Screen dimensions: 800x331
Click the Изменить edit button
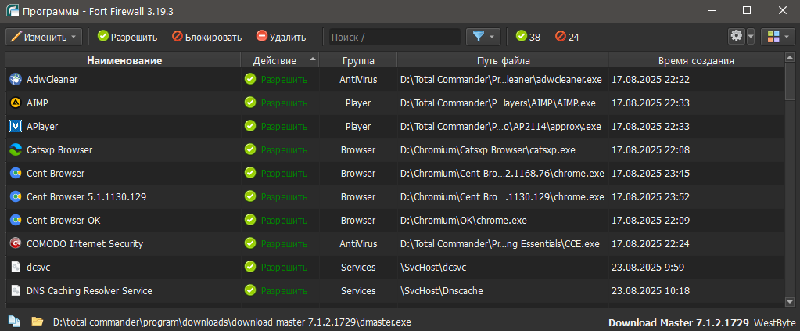43,37
